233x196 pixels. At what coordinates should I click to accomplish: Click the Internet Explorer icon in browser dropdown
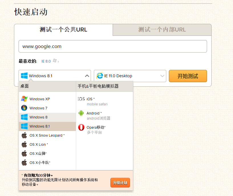(100, 76)
